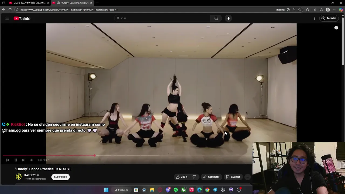Open Discord from the taskbar
The height and width of the screenshot is (194, 345).
[x=168, y=190]
